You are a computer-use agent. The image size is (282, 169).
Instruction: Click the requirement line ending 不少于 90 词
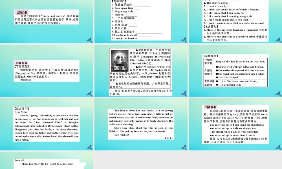(140, 92)
